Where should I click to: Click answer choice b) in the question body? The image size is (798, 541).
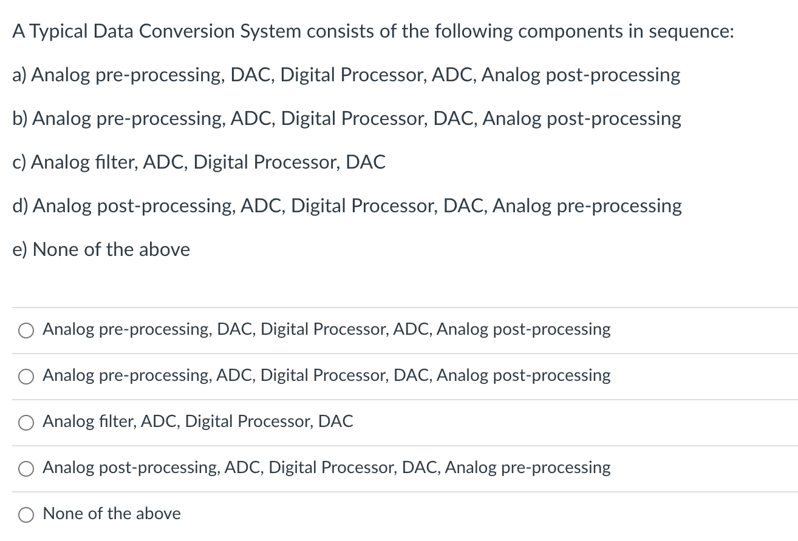(346, 118)
